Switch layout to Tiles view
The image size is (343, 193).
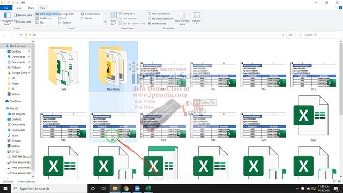(40, 23)
